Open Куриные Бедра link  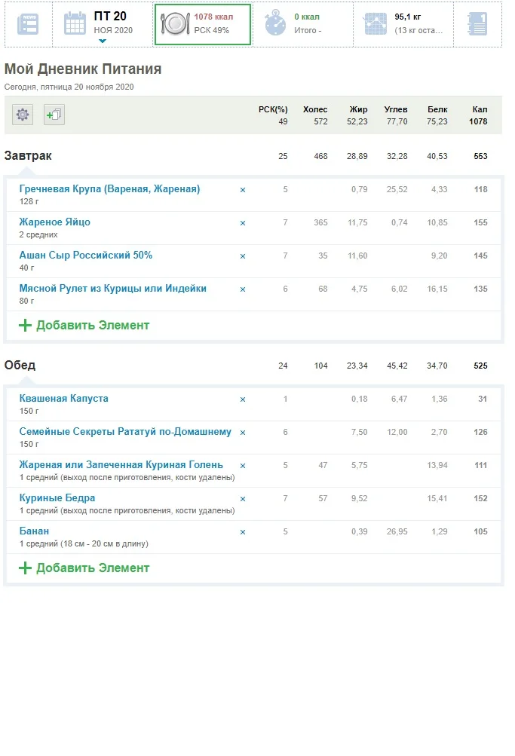click(x=57, y=498)
